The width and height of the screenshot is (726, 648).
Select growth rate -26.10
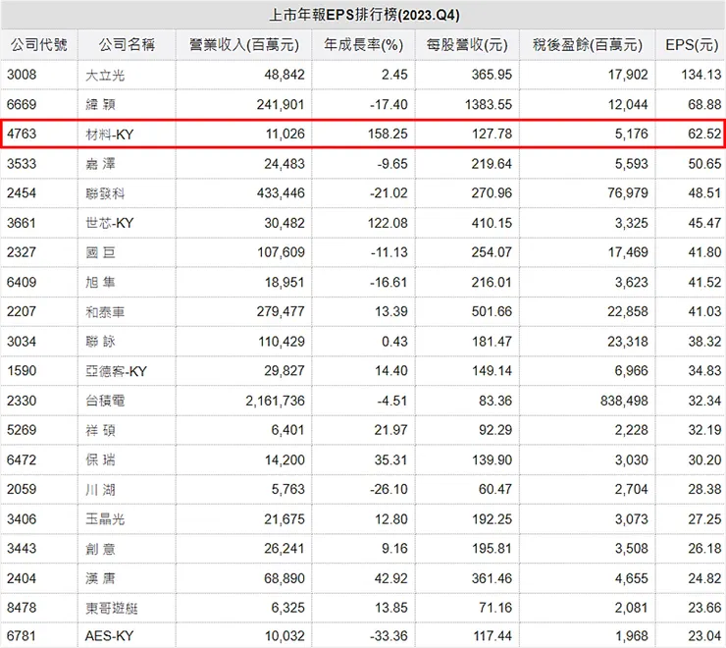coord(389,489)
